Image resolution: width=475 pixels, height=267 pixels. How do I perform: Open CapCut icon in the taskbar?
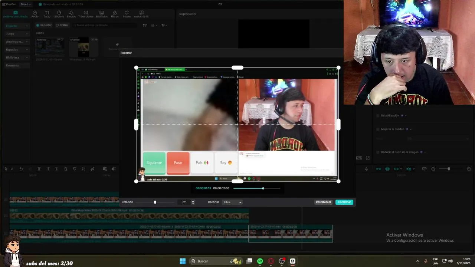coord(292,261)
